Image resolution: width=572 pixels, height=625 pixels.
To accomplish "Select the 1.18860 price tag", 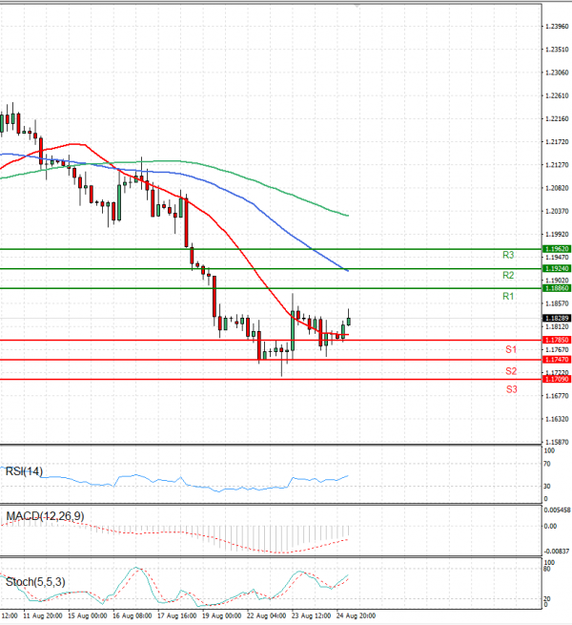I will [x=557, y=288].
